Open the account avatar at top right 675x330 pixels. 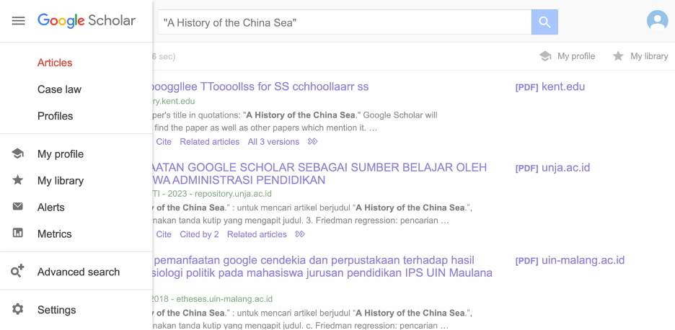(x=657, y=21)
